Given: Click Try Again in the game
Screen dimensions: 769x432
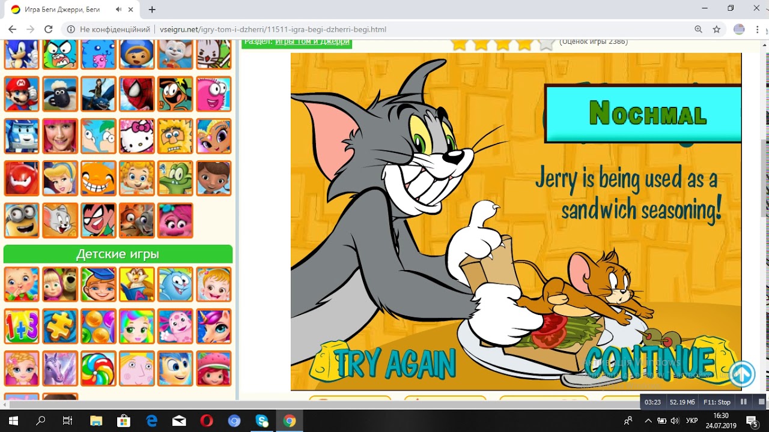Looking at the screenshot, I should (x=395, y=363).
